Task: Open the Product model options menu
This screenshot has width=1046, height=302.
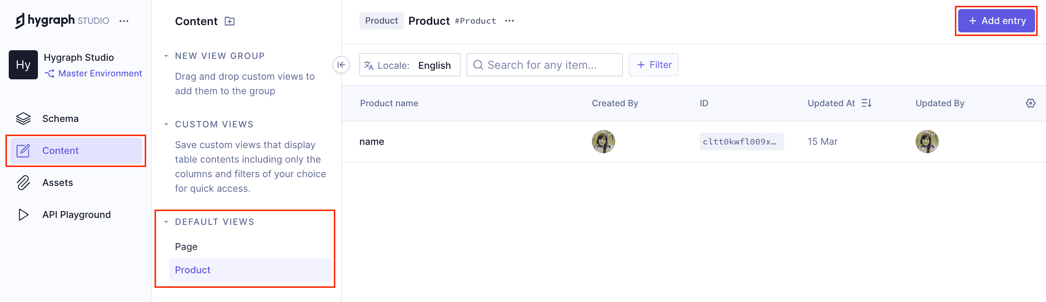Action: pos(510,21)
